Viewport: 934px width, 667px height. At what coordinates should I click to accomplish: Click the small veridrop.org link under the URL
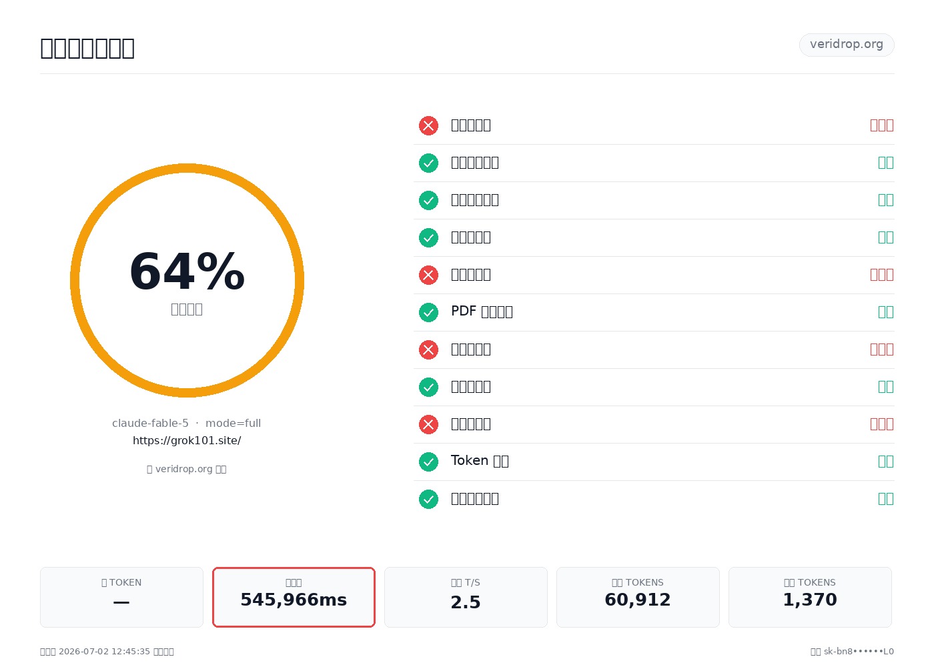[x=187, y=469]
